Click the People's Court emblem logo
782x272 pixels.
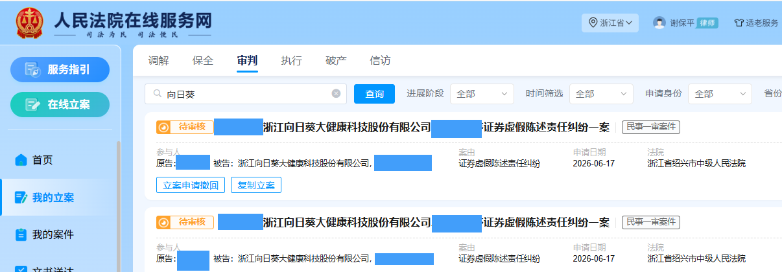[30, 23]
